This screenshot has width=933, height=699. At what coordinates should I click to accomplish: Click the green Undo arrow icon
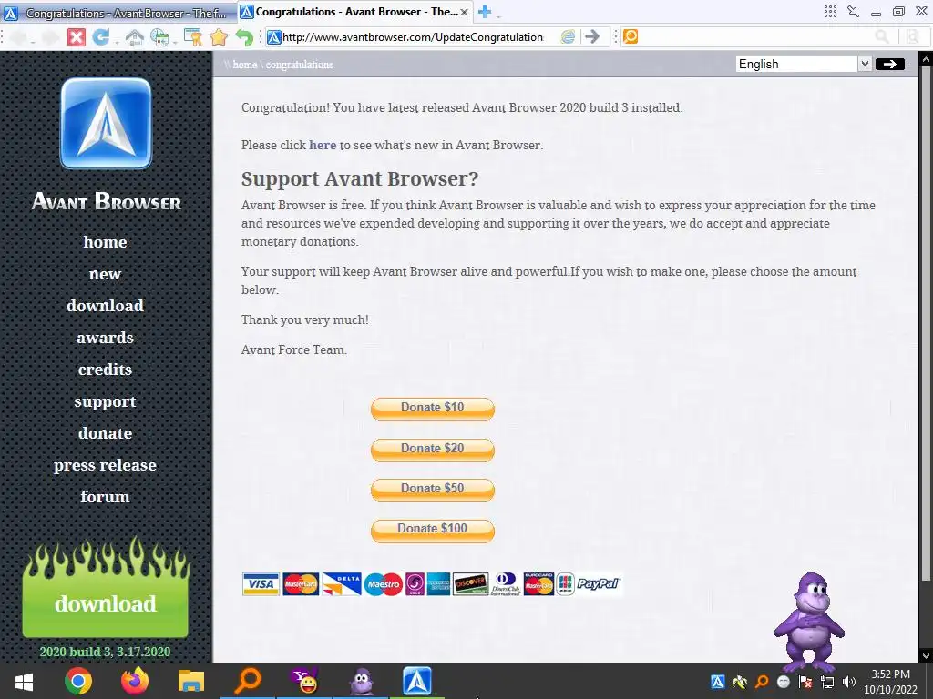[244, 36]
